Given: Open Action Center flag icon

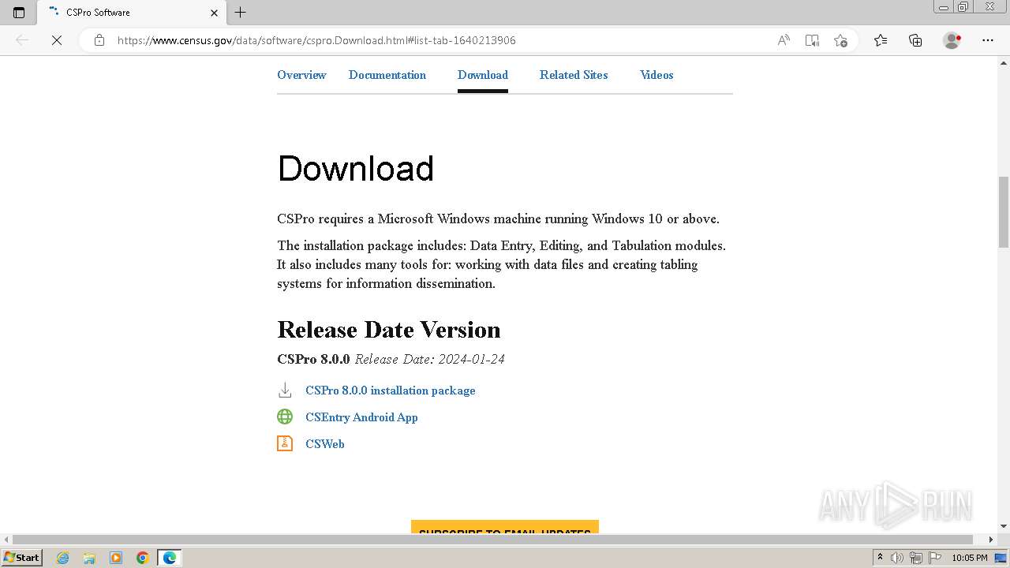Looking at the screenshot, I should [x=933, y=558].
